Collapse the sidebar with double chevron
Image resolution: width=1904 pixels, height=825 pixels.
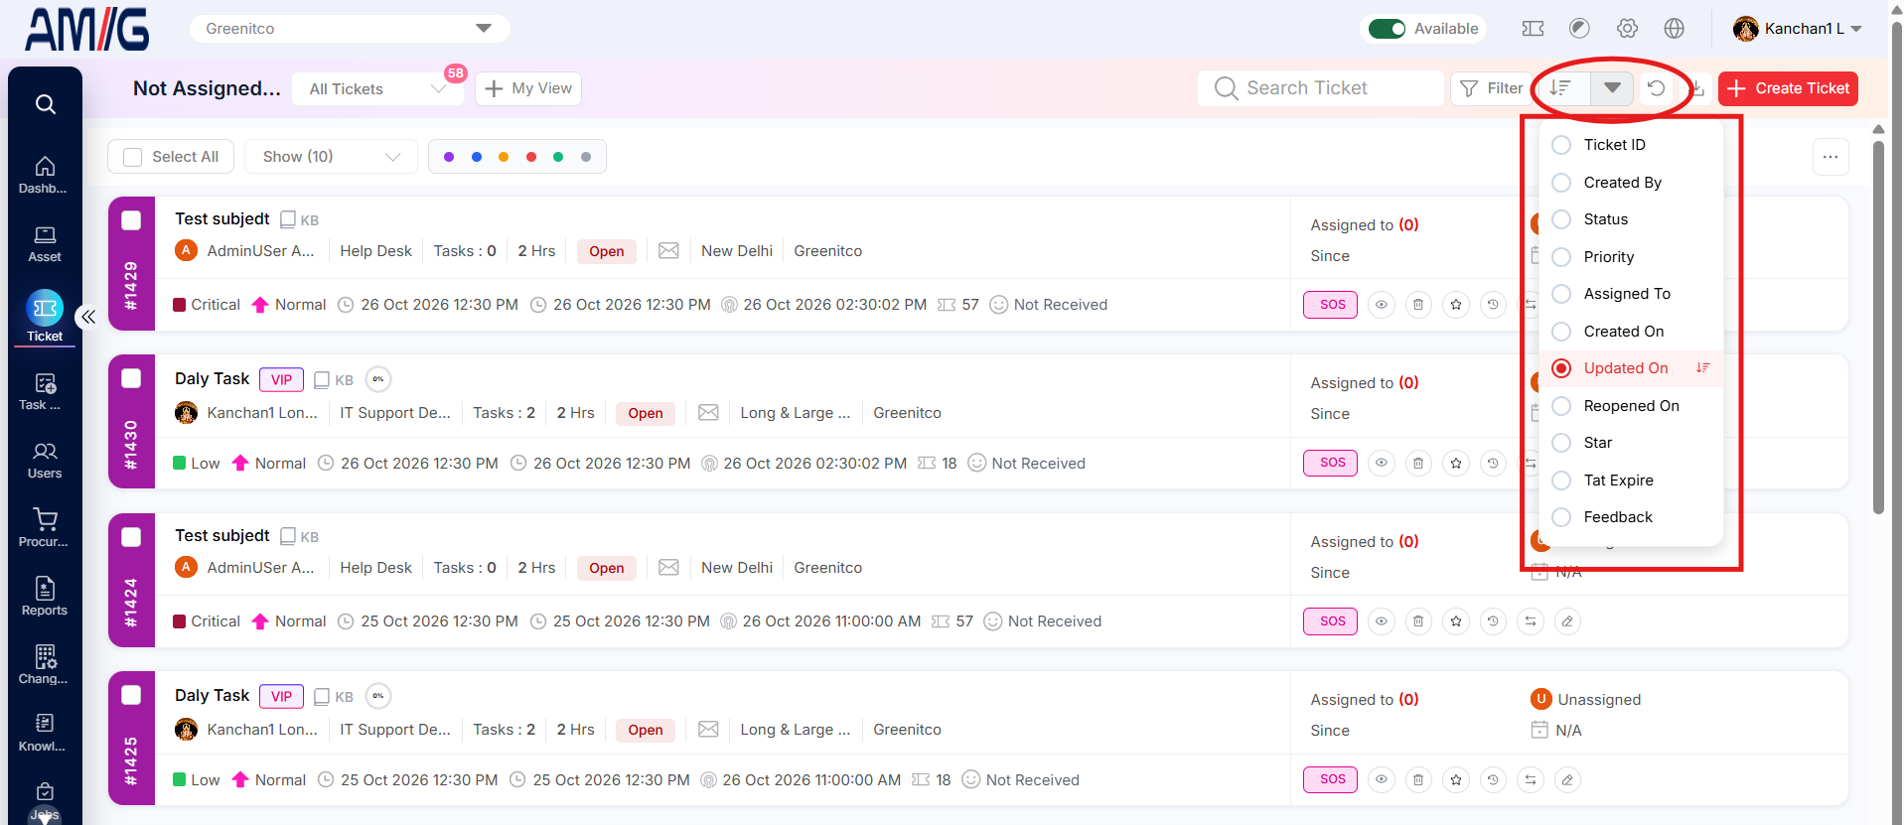click(x=88, y=317)
